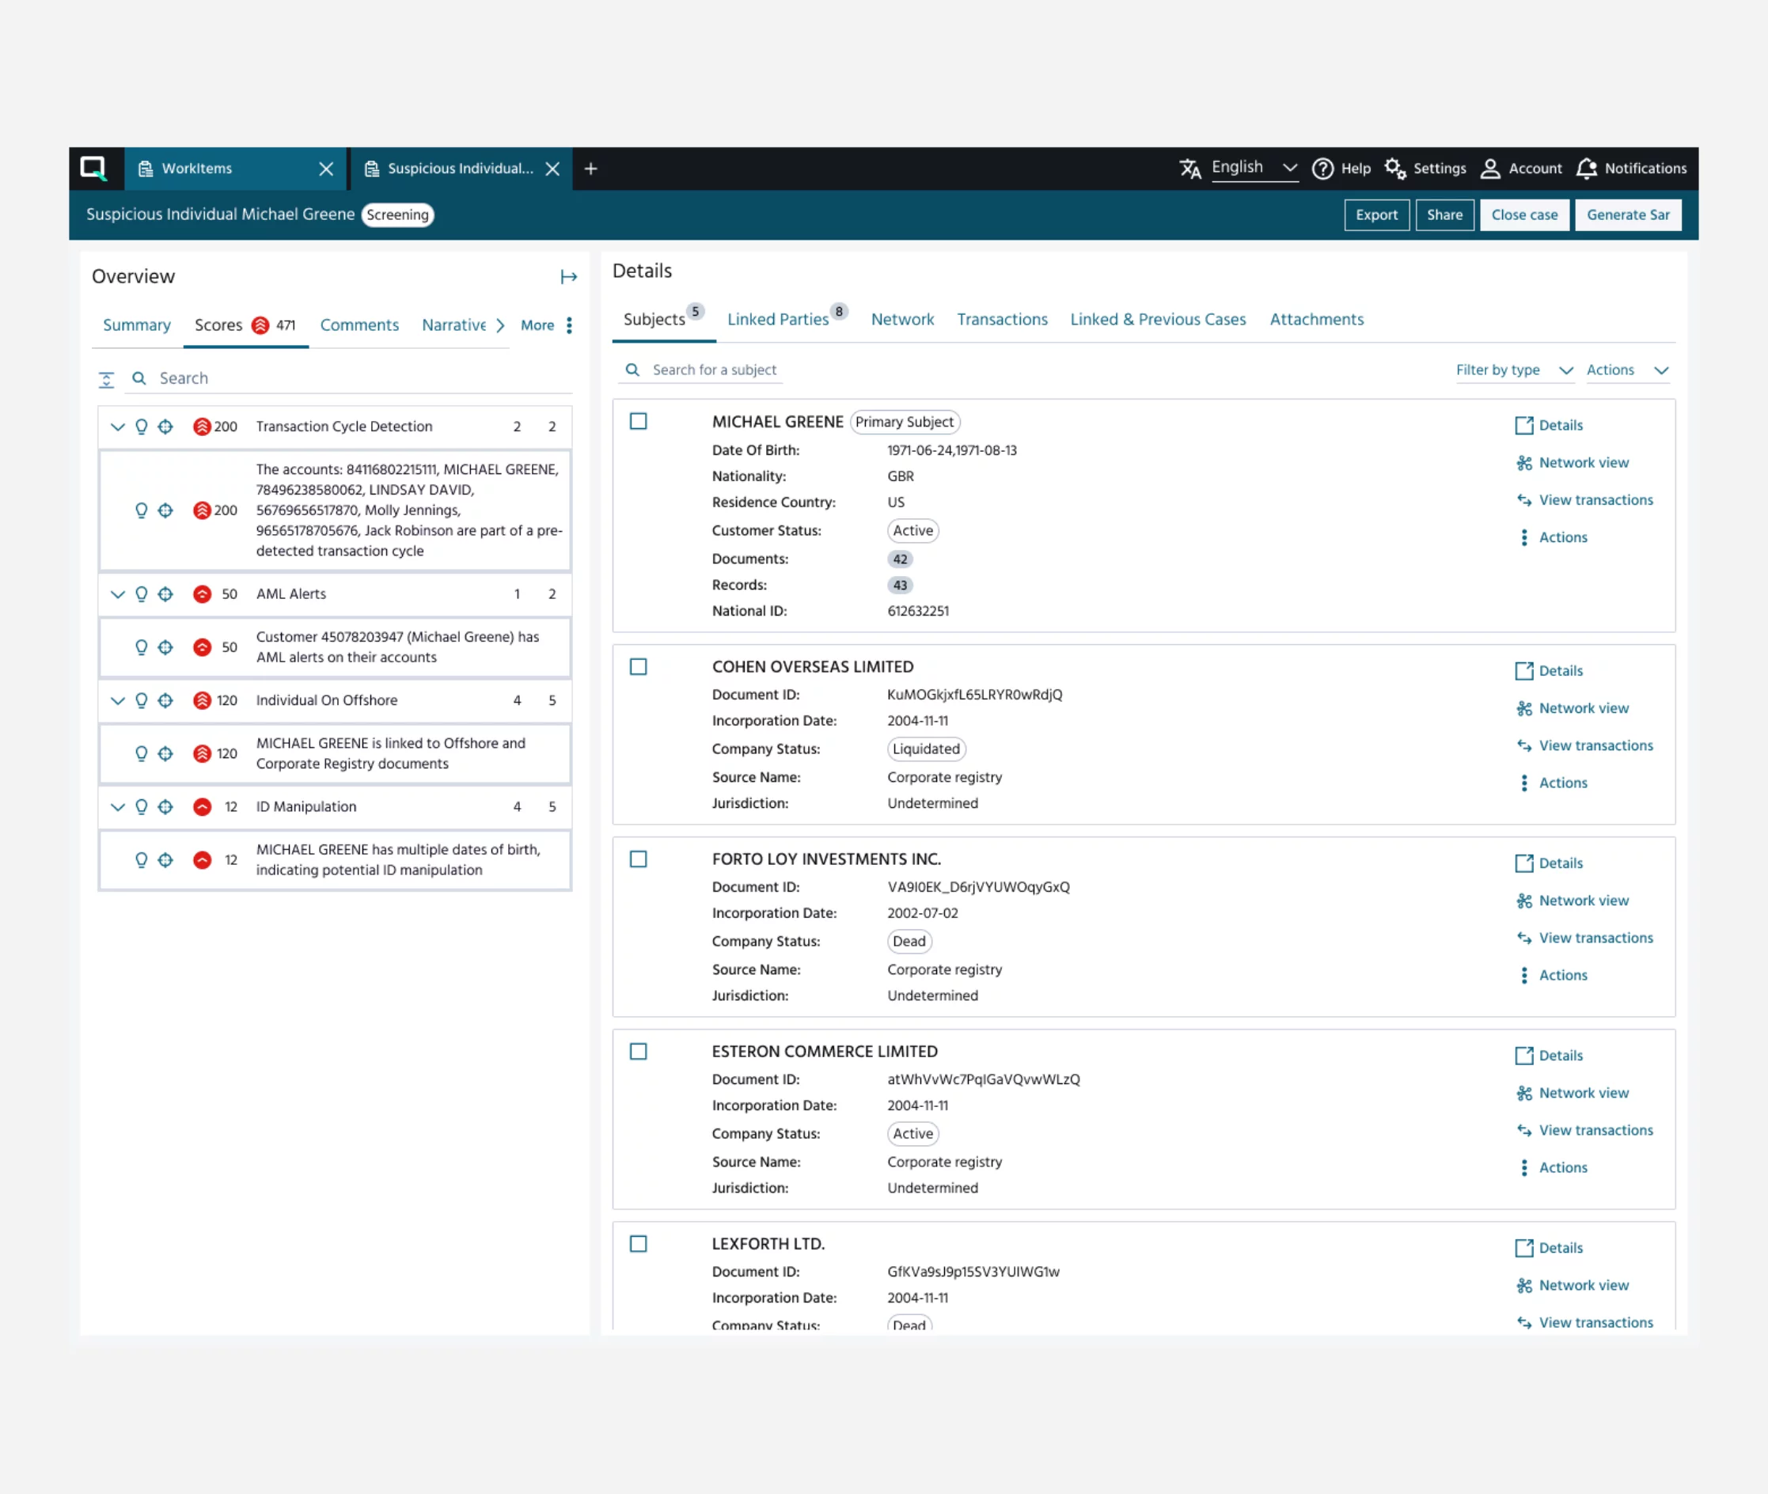Click the collapse-all icon left of Search
Image resolution: width=1768 pixels, height=1494 pixels.
[107, 379]
